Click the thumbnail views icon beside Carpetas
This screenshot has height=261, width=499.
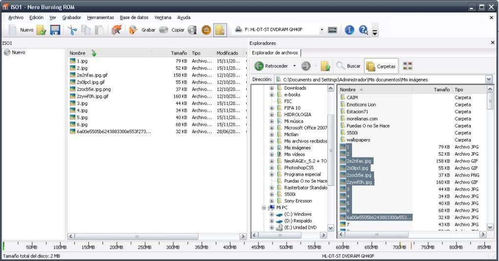pos(408,66)
